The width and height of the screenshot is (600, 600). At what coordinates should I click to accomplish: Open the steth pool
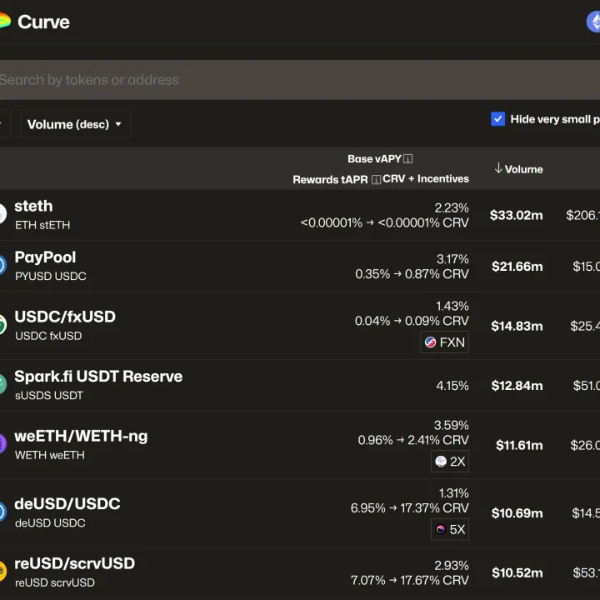tap(33, 206)
